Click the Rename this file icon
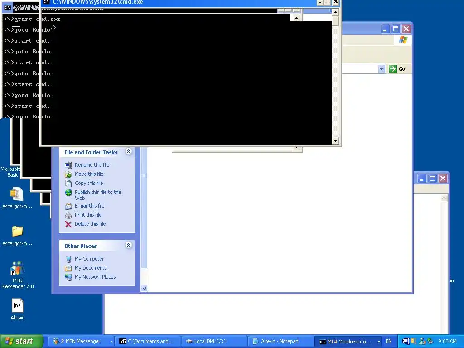The height and width of the screenshot is (348, 464). click(68, 165)
